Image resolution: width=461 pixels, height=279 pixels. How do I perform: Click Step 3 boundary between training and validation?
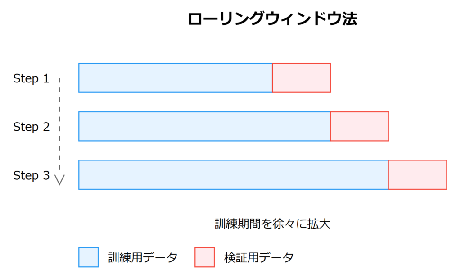coord(389,174)
